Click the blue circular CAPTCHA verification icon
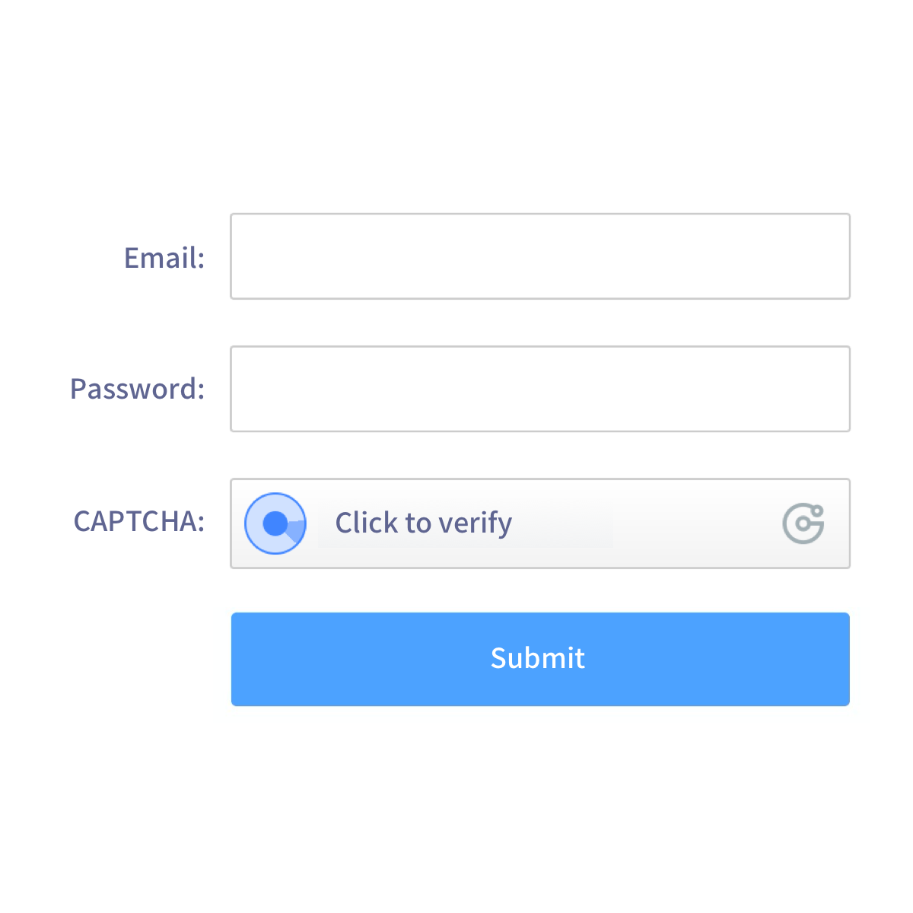Screen dimensions: 913x913 275,523
